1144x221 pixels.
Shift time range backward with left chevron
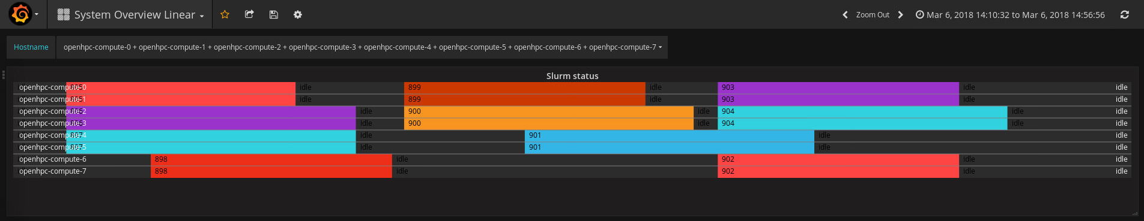[845, 15]
